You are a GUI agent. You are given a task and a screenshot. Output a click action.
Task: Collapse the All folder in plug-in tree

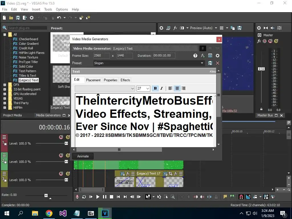coord(5,35)
